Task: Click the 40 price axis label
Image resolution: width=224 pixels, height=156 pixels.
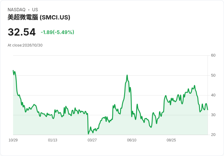Action: click(213, 95)
